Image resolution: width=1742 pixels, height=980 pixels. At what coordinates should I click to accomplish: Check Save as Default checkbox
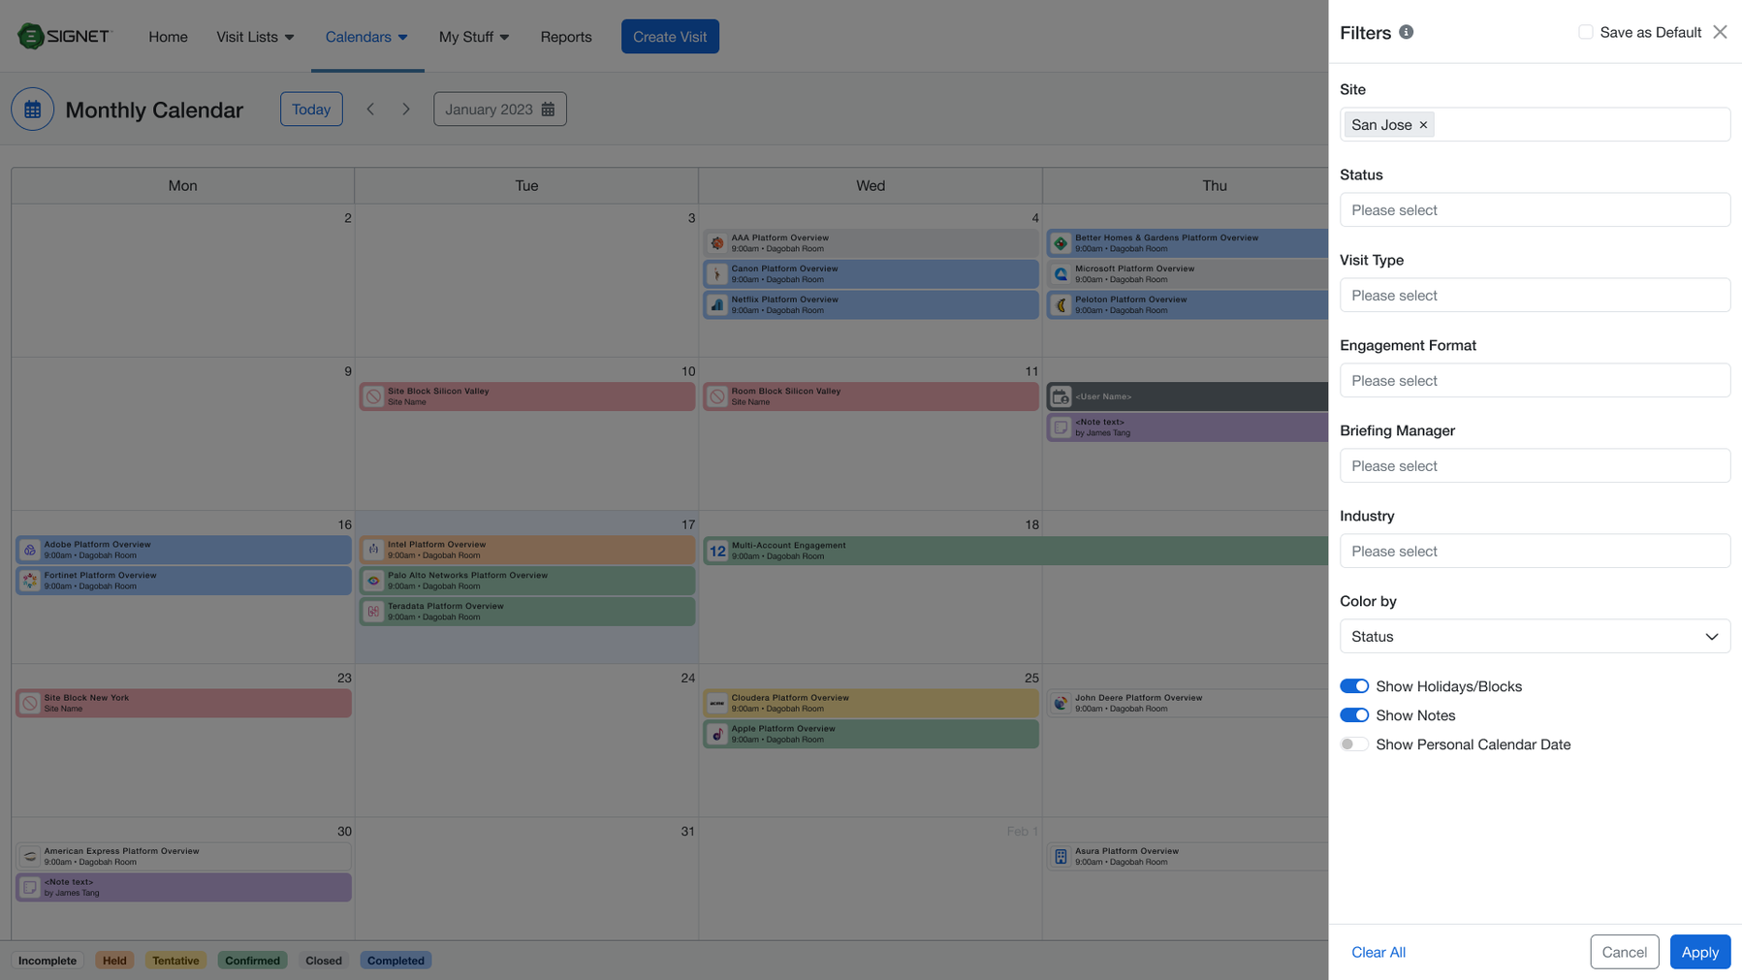coord(1585,32)
